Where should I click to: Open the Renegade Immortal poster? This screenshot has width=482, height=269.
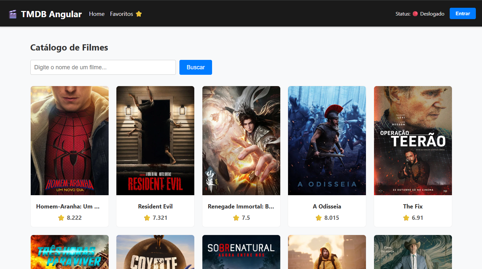[x=241, y=140]
